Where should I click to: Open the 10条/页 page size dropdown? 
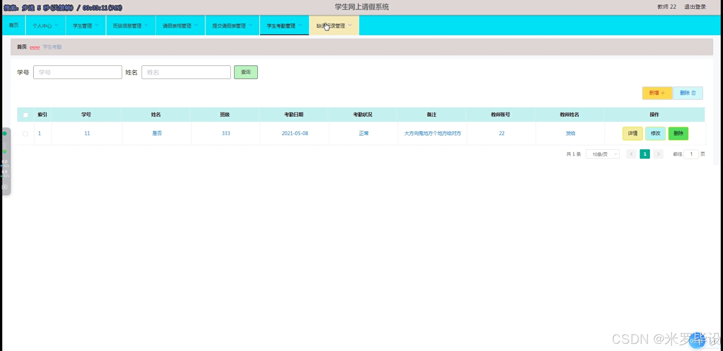coord(603,154)
